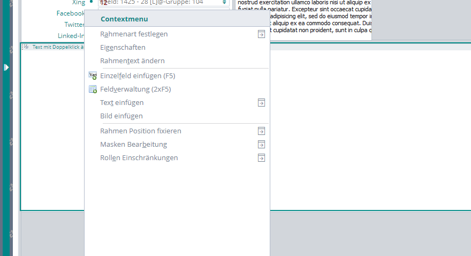Image resolution: width=471 pixels, height=256 pixels.
Task: Expand the Rahmenart festlegen submenu arrow
Action: [x=261, y=34]
